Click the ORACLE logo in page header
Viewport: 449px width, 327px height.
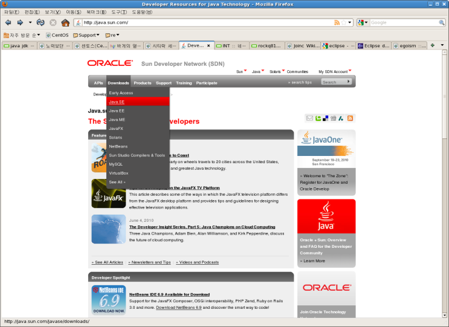coord(110,63)
